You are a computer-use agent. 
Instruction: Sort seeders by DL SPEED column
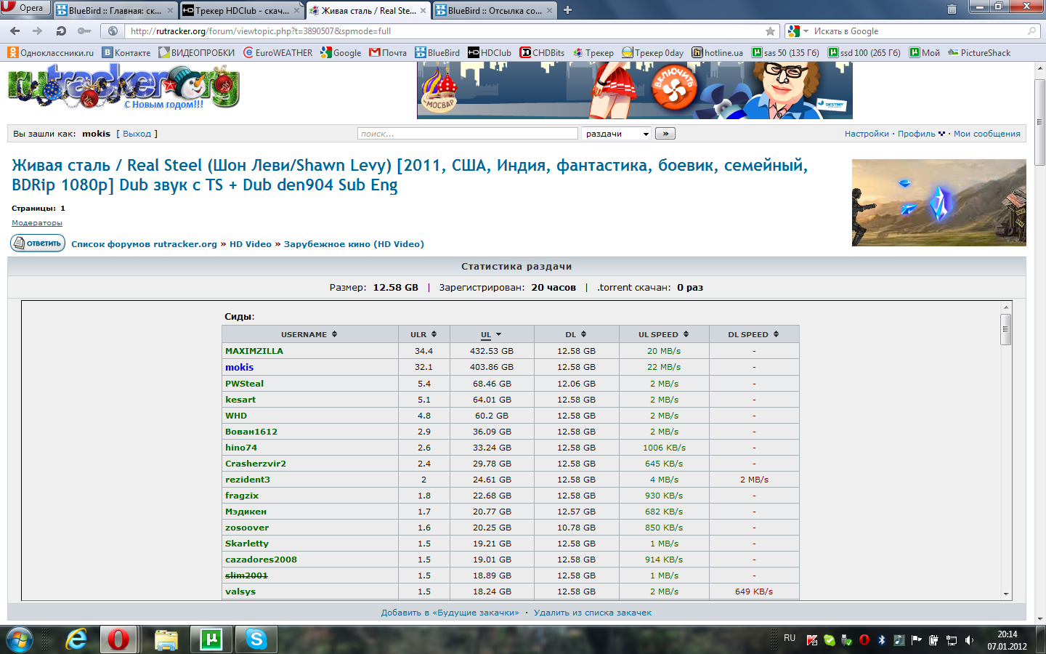[x=754, y=334]
